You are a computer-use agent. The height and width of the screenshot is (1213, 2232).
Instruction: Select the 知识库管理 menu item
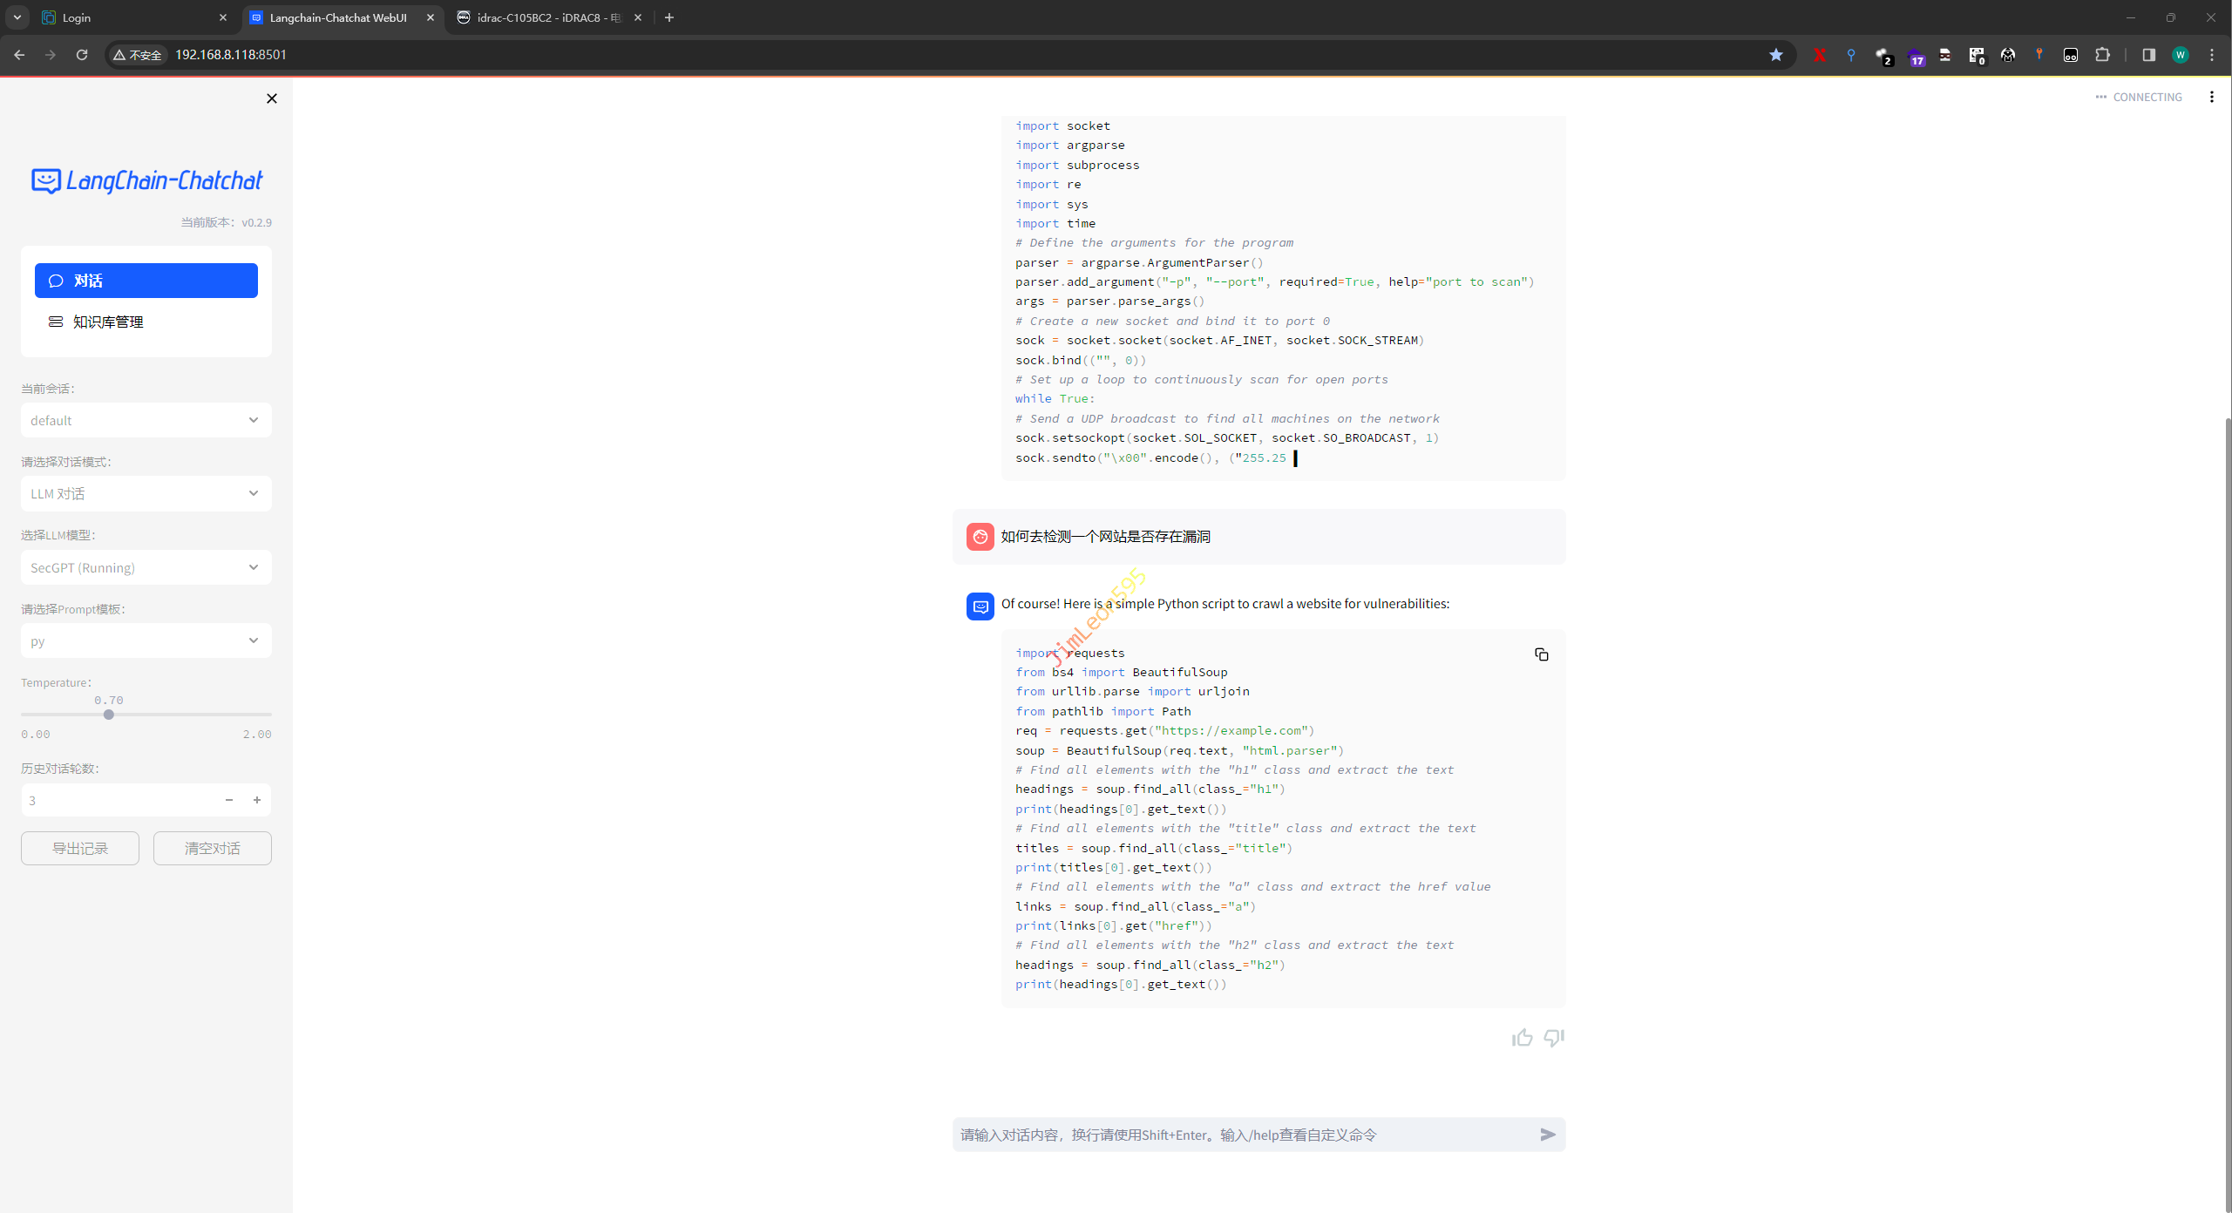click(x=108, y=322)
